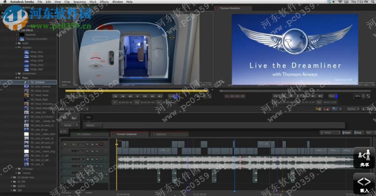This screenshot has height=196, width=376.
Task: Click the Out button under left viewer
Action: point(137,102)
